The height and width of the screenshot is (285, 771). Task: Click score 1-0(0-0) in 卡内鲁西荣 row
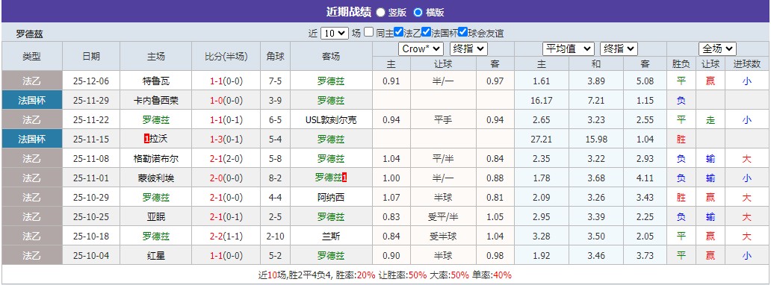pyautogui.click(x=226, y=101)
